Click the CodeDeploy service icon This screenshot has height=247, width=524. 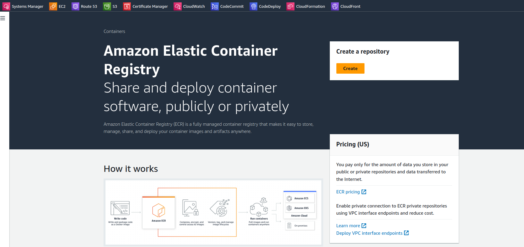(x=253, y=6)
